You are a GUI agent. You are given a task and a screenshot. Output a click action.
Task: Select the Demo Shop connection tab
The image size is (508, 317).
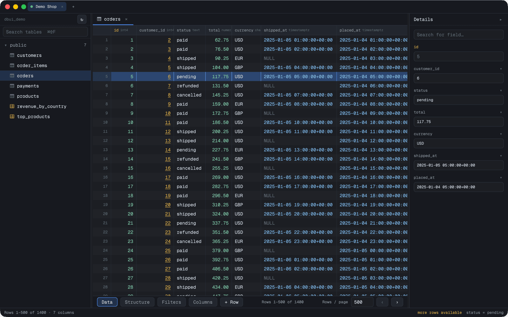[x=46, y=7]
